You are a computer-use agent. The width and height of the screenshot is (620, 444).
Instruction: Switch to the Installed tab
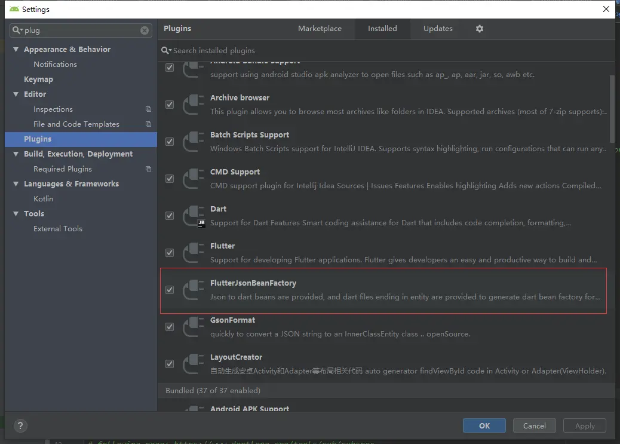click(382, 29)
